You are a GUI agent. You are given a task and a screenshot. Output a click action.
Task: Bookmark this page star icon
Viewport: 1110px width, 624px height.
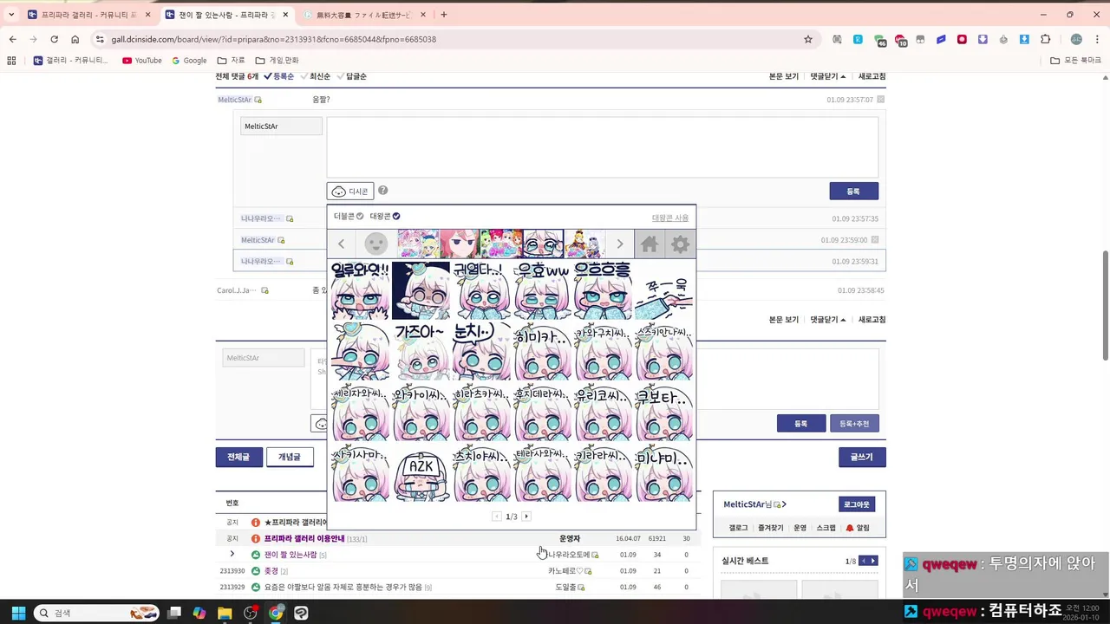(808, 39)
